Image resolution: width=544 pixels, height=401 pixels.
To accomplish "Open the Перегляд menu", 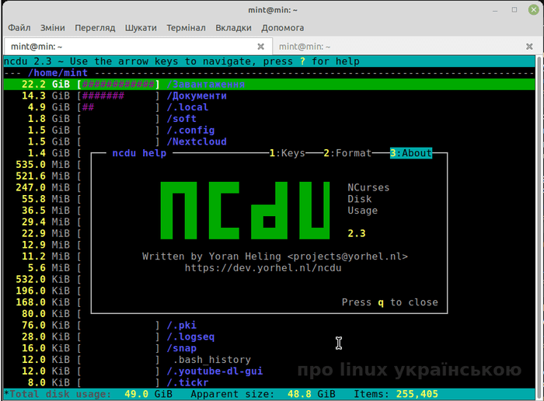I will 95,28.
